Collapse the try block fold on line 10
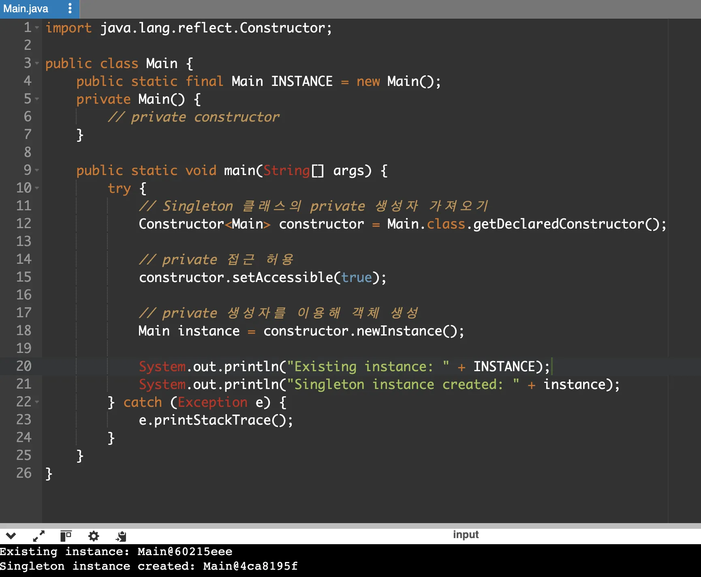 (37, 188)
